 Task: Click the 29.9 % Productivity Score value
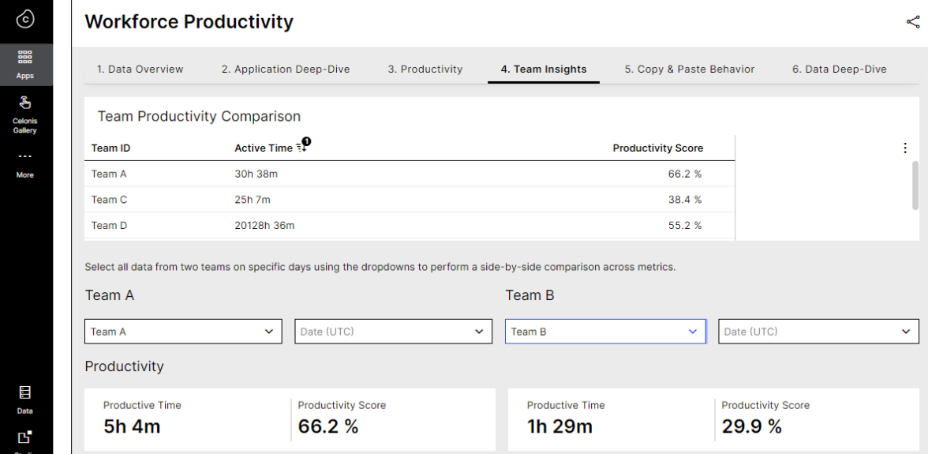click(x=751, y=426)
